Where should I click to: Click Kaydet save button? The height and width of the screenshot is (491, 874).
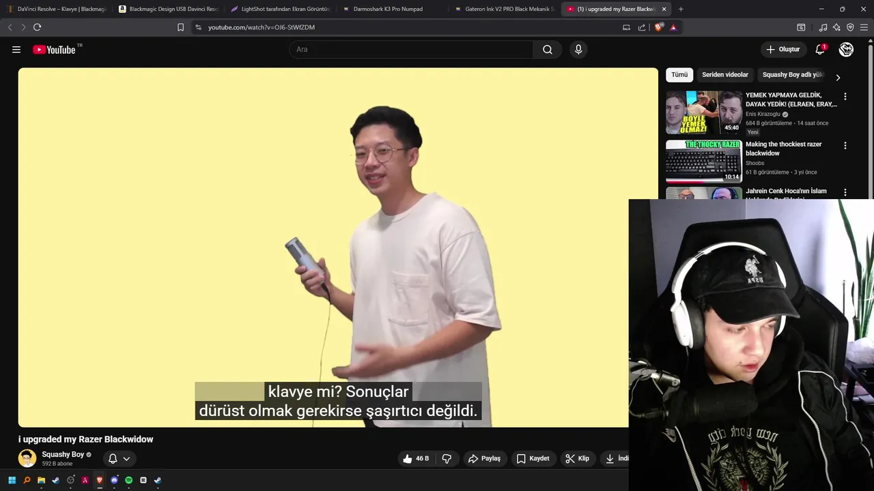click(533, 459)
